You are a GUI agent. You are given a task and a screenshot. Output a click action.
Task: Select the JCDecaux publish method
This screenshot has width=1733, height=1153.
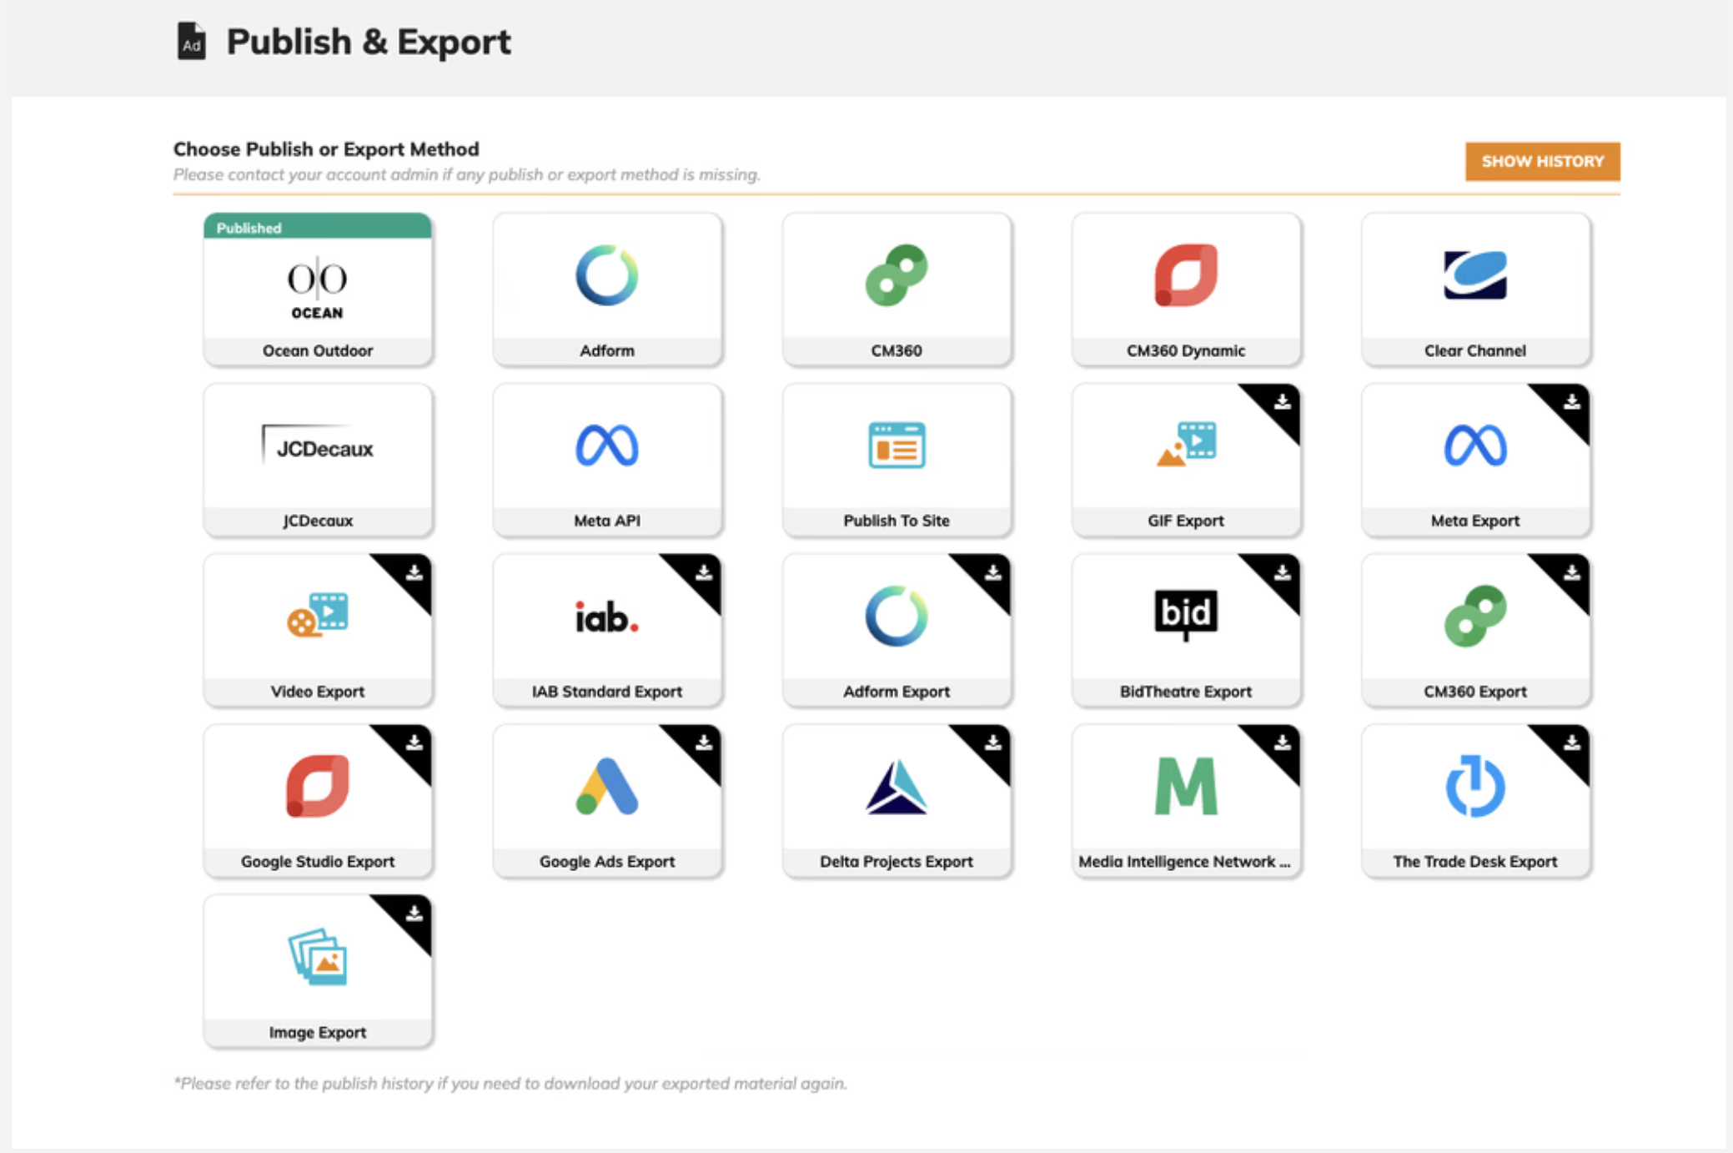tap(317, 460)
